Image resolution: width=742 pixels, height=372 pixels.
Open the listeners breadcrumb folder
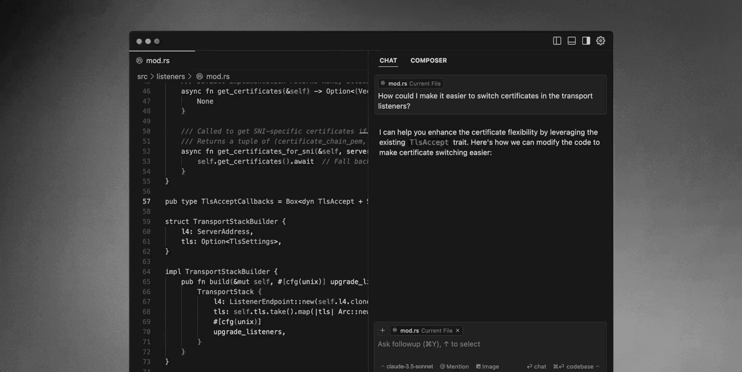pos(170,77)
